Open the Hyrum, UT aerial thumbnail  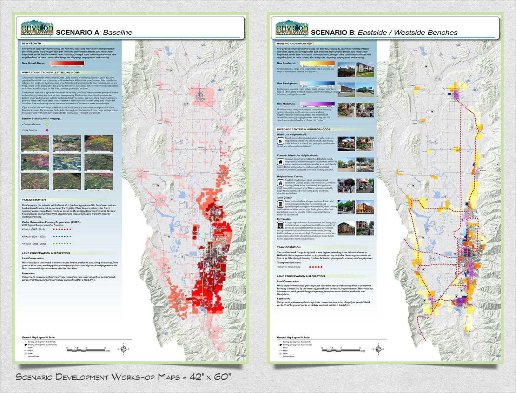tap(35, 163)
